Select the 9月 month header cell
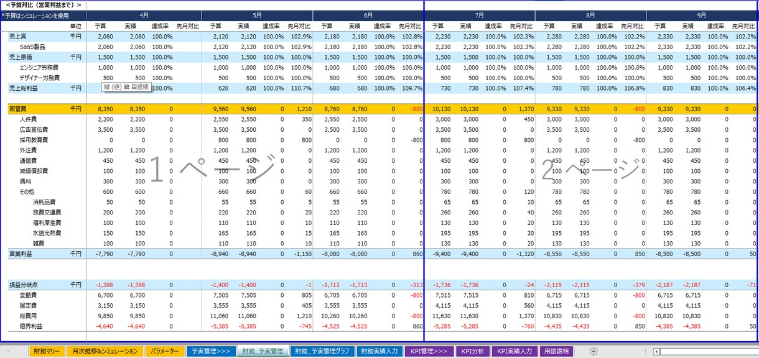 [702, 15]
